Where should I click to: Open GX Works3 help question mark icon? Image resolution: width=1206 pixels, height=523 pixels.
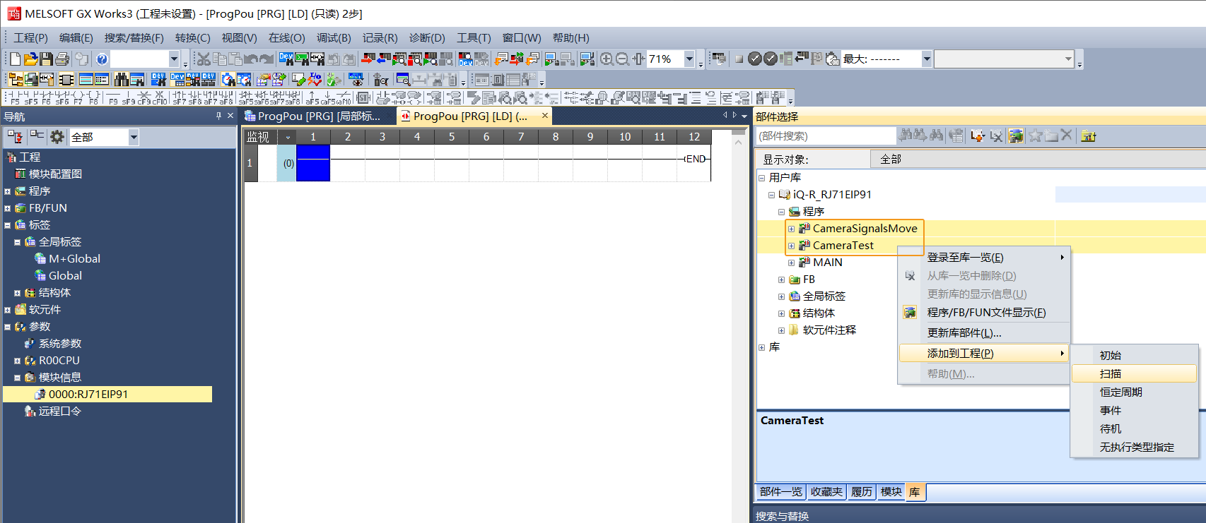pyautogui.click(x=102, y=59)
